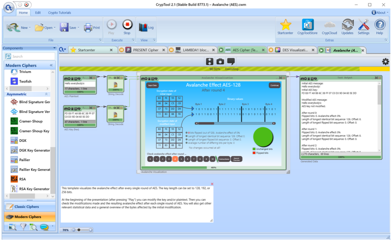Open the tab list dropdown left of Startcenter
Screen dimensions: 391x241
[x=63, y=50]
